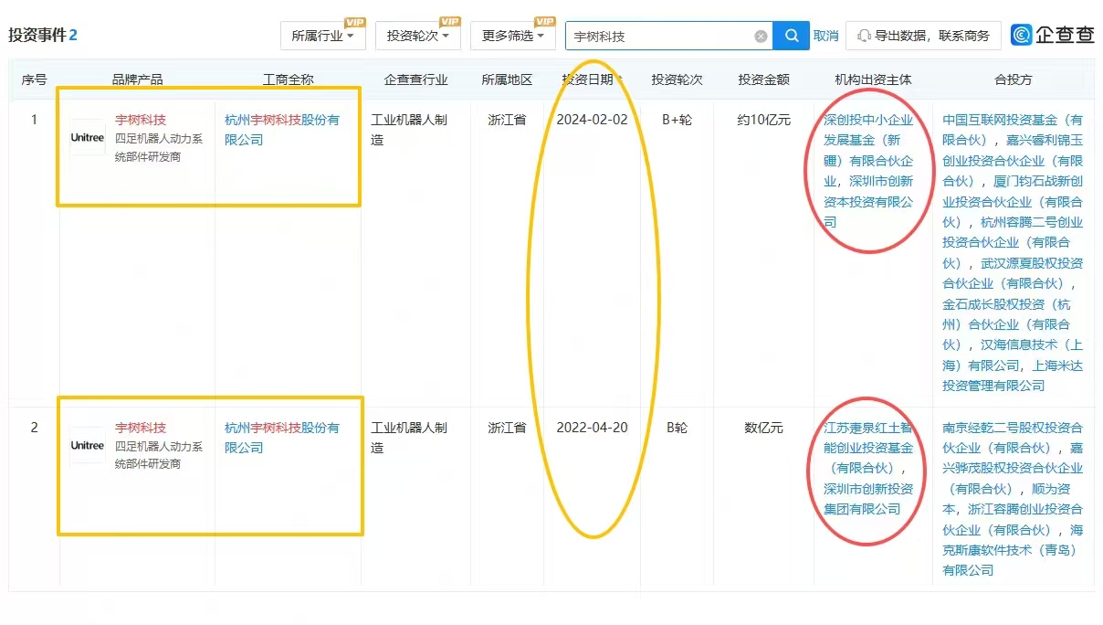Open 海克斯康软件技术（青岛）有限公司 link
1103x625 pixels.
[x=1013, y=550]
